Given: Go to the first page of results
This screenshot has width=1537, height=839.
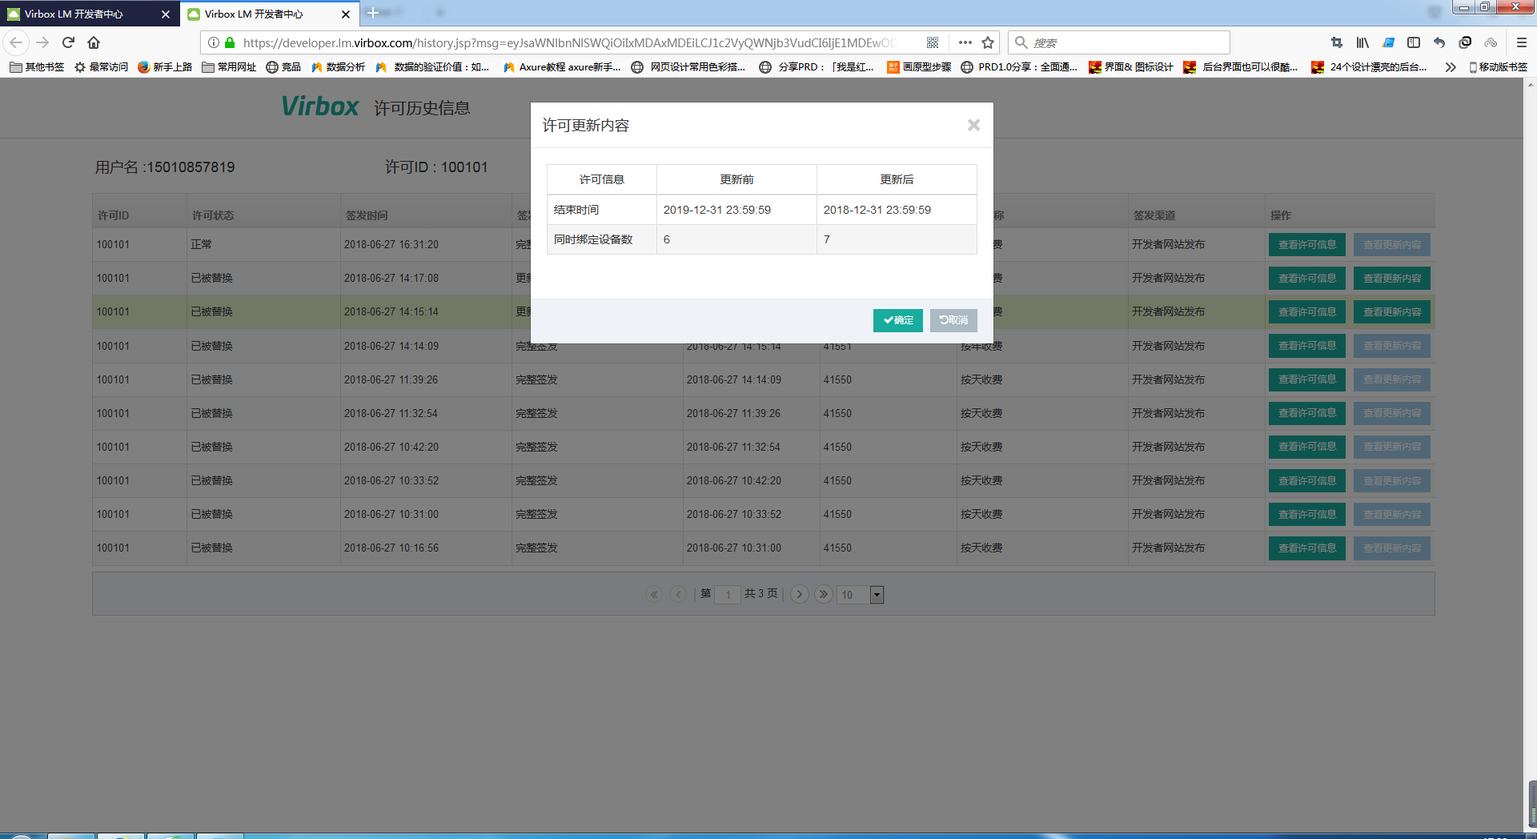Looking at the screenshot, I should pyautogui.click(x=654, y=594).
